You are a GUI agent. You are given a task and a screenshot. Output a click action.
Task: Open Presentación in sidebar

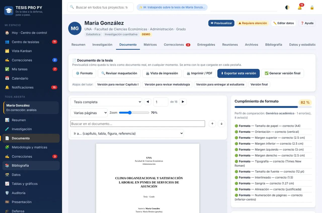pyautogui.click(x=31, y=202)
